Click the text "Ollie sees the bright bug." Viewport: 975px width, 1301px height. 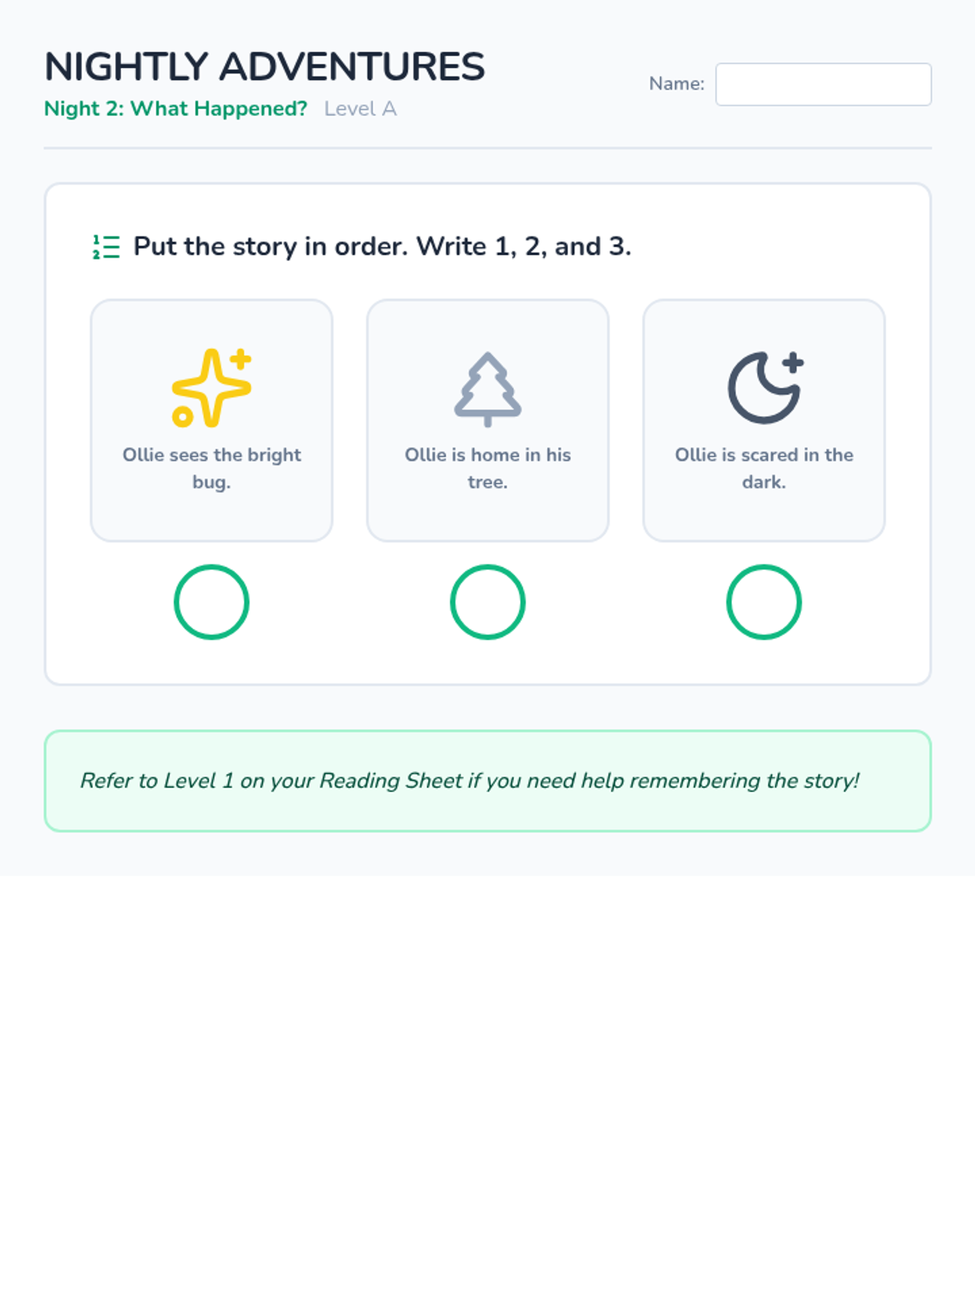[211, 468]
